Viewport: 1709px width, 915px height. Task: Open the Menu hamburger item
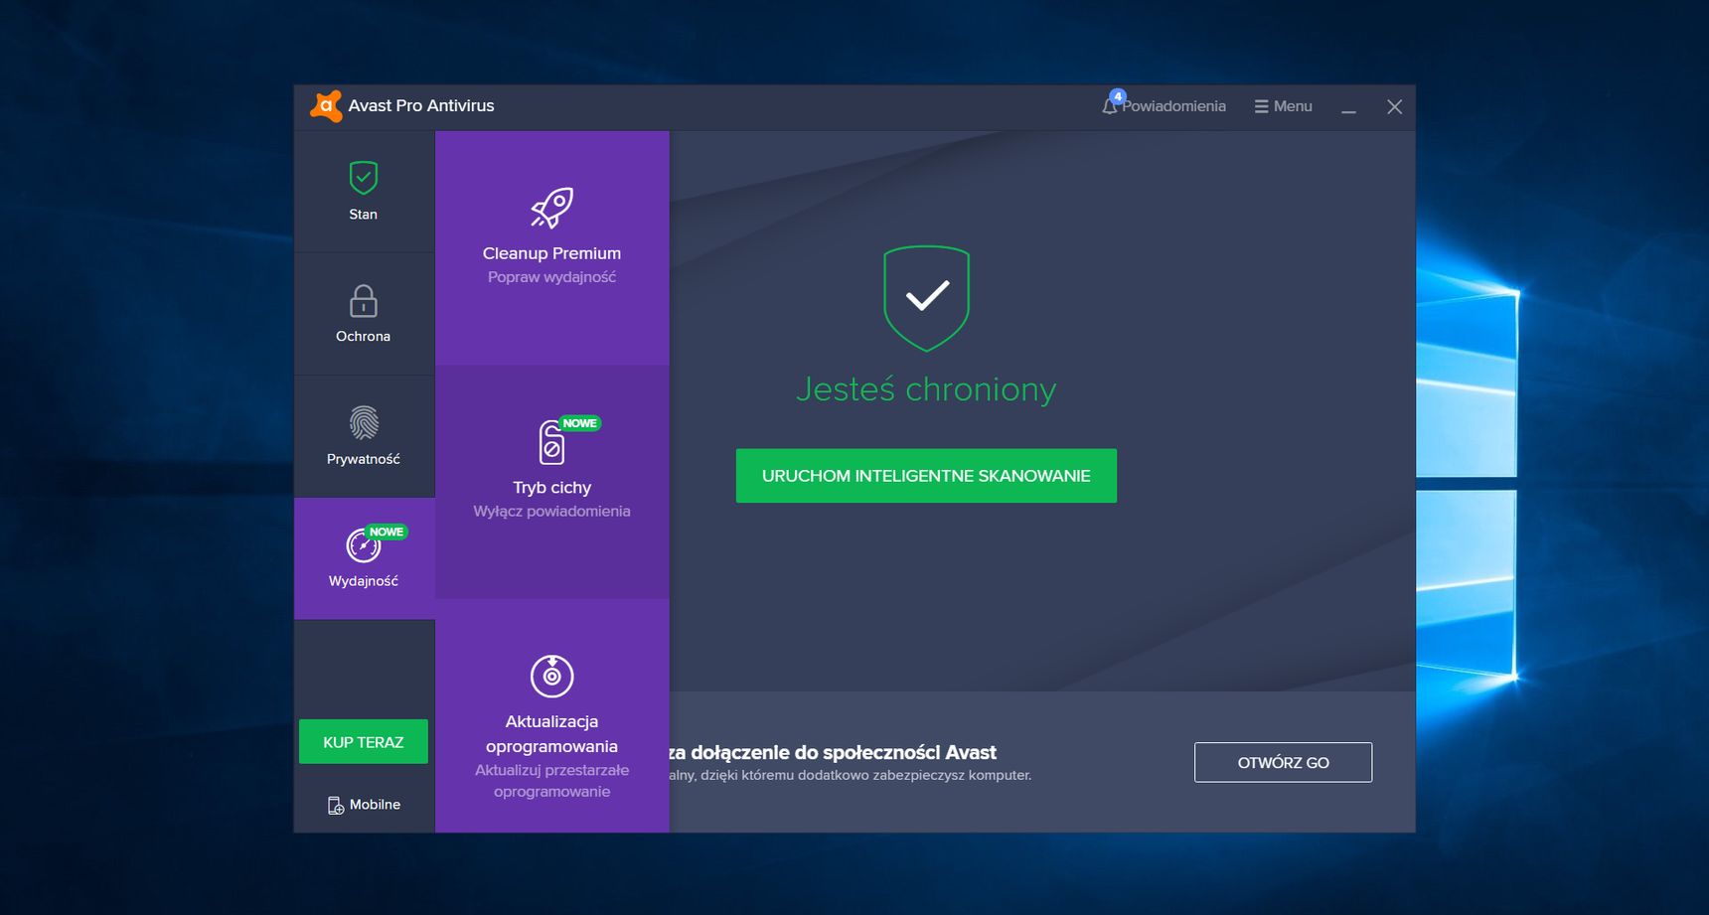pyautogui.click(x=1283, y=106)
